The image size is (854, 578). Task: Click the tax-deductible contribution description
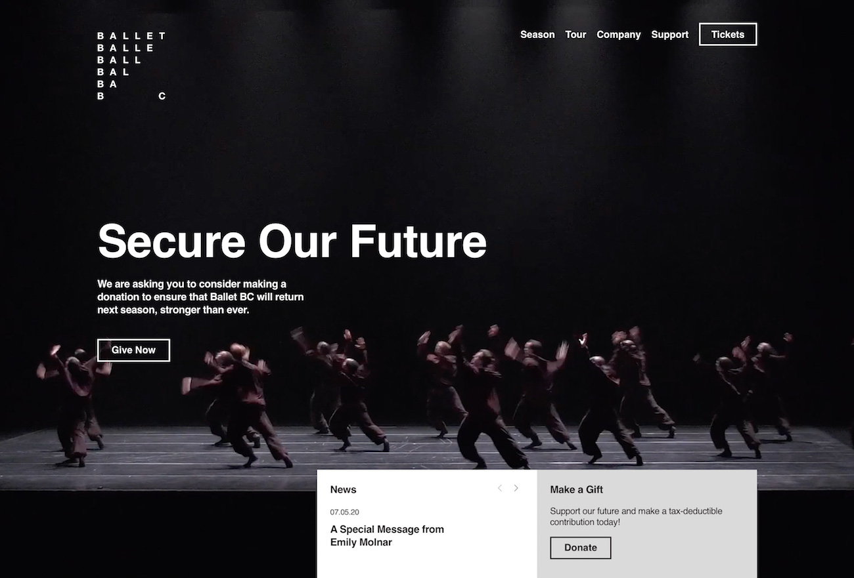tap(636, 517)
